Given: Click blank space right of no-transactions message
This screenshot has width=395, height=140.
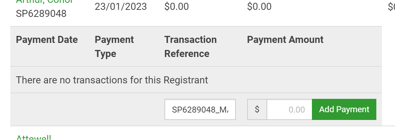Looking at the screenshot, I should (295, 80).
